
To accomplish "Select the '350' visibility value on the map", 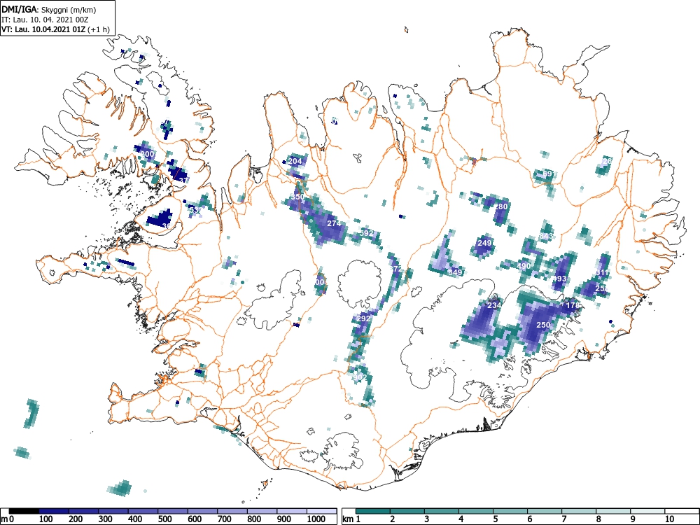I will 297,197.
